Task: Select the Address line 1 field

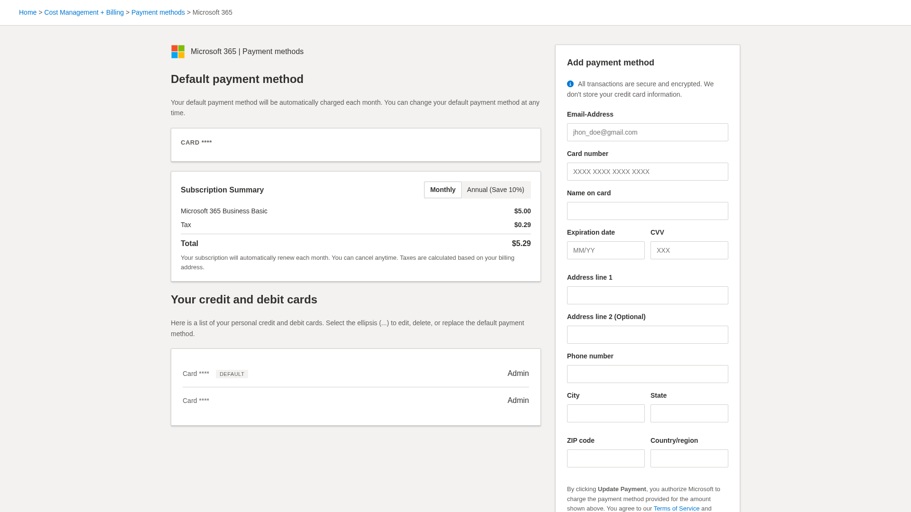Action: (647, 295)
